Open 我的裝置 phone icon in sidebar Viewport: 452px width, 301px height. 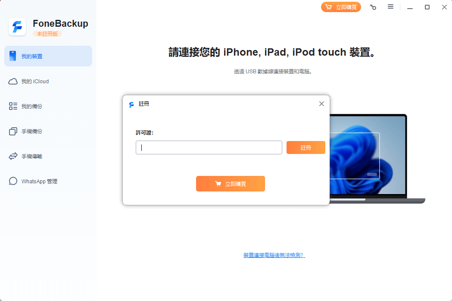(x=12, y=56)
